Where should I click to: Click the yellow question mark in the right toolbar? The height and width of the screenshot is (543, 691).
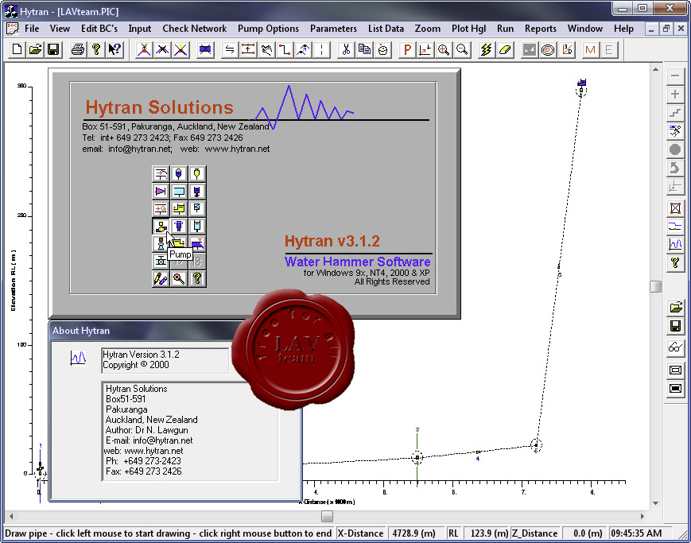tap(674, 264)
